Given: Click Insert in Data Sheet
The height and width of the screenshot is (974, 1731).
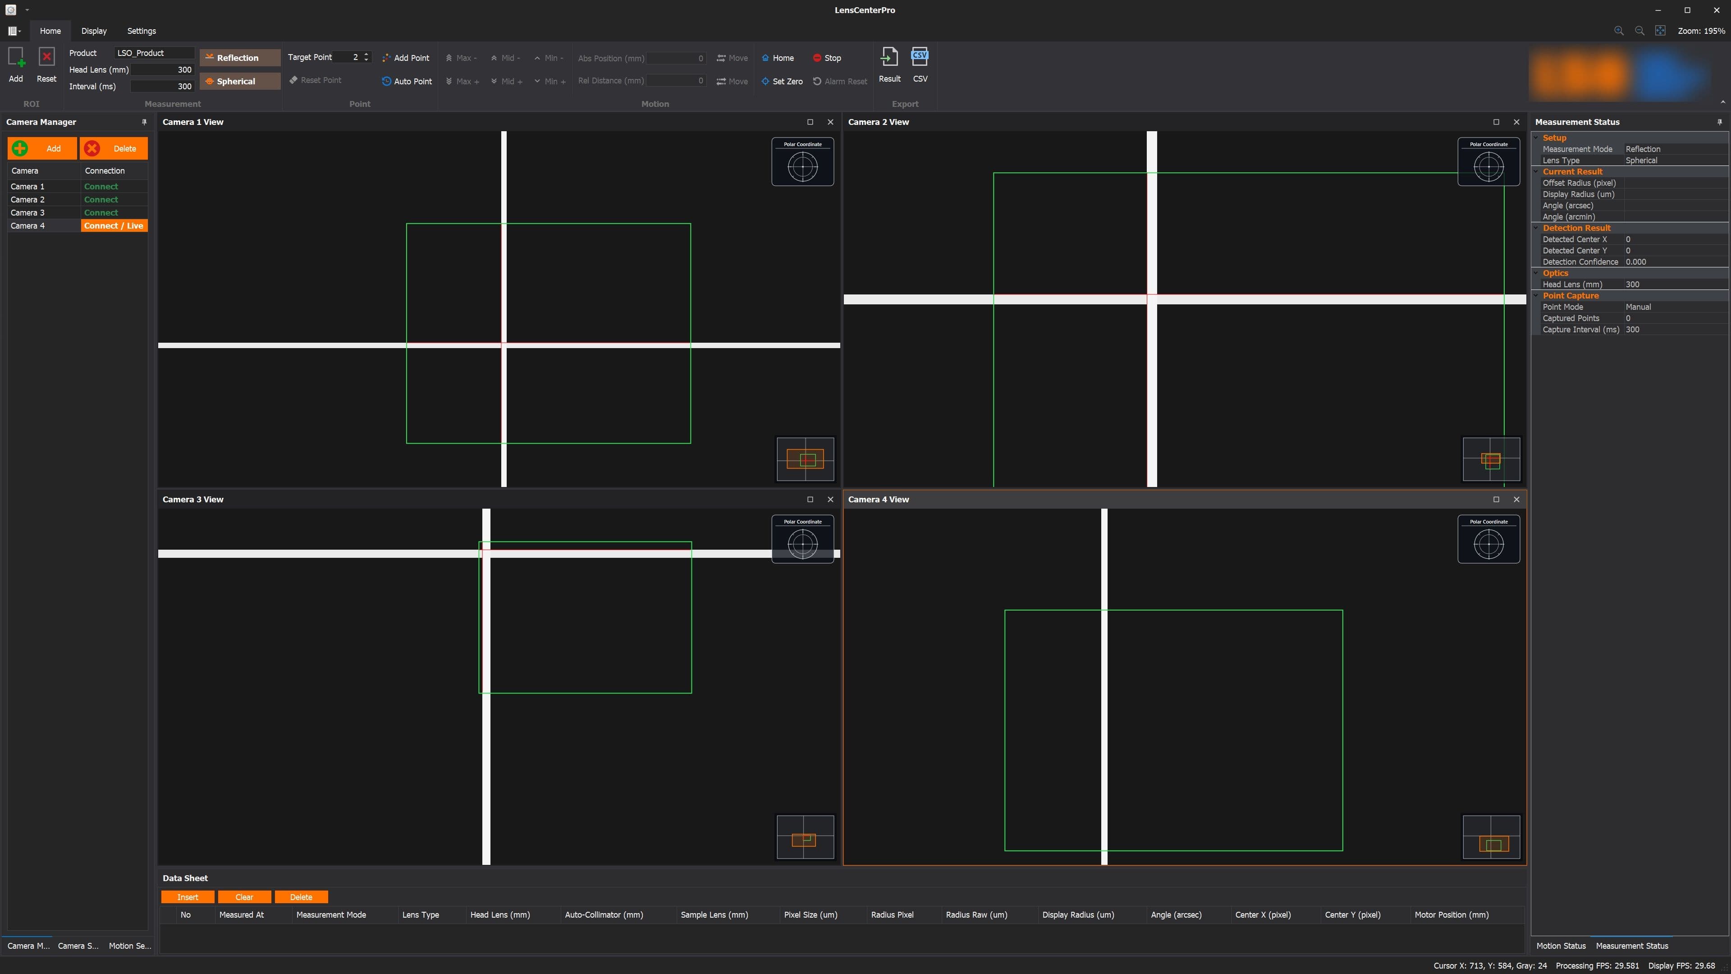Looking at the screenshot, I should 188,897.
